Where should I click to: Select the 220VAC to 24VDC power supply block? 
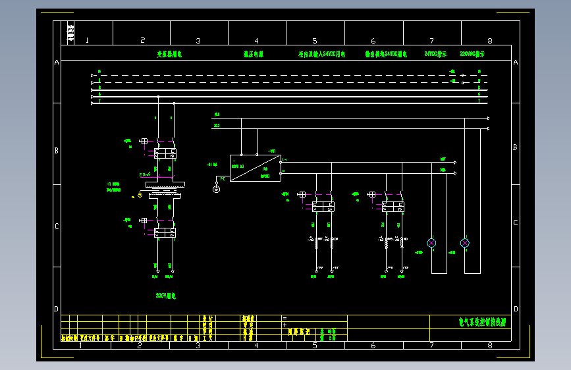[x=256, y=168]
